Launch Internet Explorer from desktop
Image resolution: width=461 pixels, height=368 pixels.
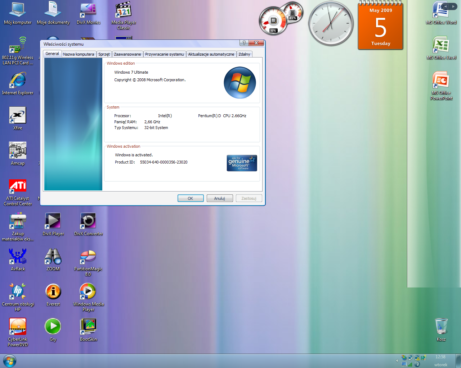pyautogui.click(x=18, y=84)
